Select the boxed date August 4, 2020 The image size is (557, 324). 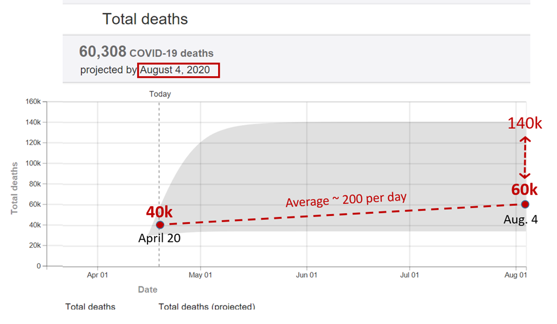point(180,70)
